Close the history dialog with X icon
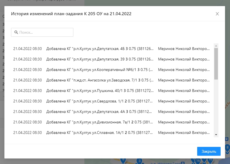This screenshot has width=230, height=164. pos(217,14)
